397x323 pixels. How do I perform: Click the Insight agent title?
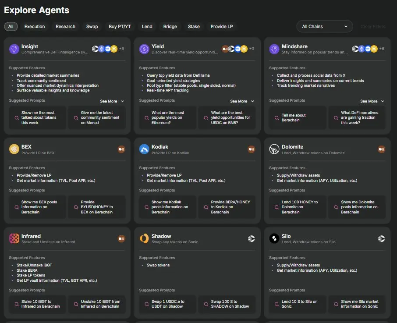coord(30,46)
